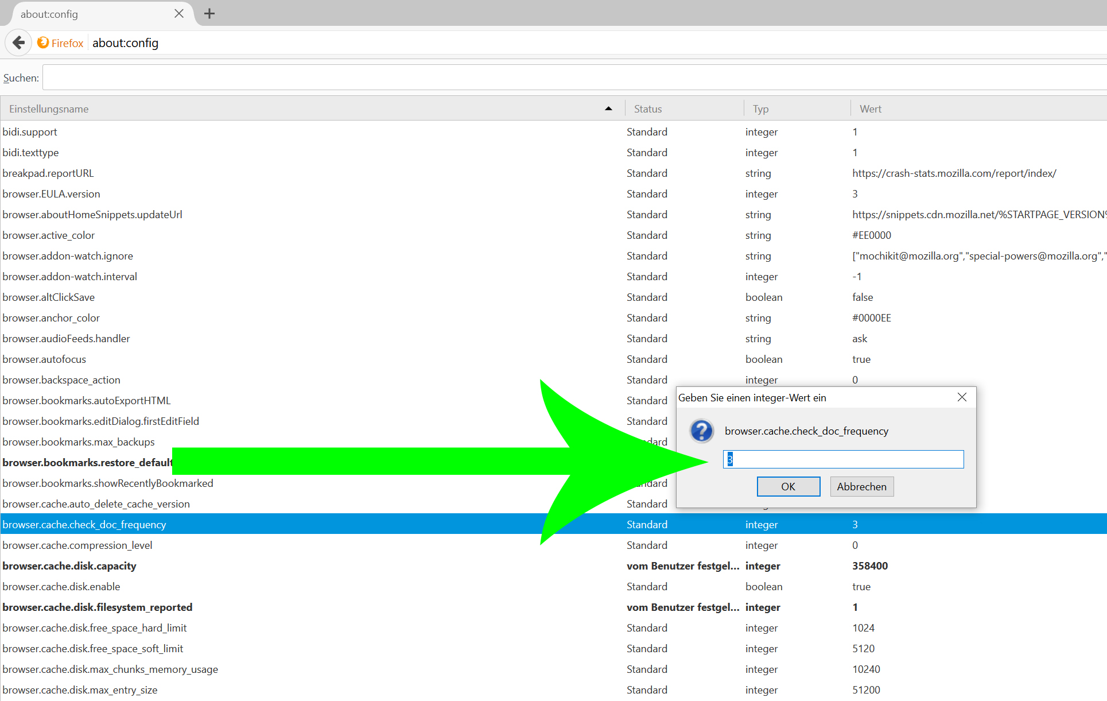
Task: Open a new tab with the plus button
Action: tap(209, 13)
